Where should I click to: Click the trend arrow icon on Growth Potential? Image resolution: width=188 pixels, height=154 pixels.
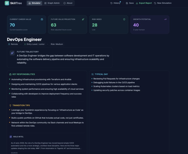[165, 19]
